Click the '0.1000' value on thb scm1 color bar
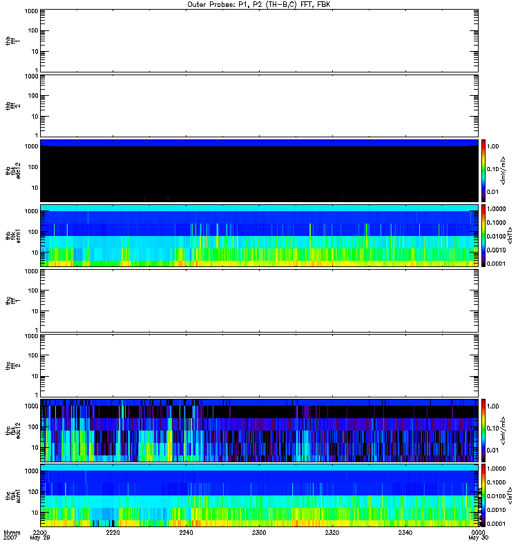 click(x=496, y=222)
